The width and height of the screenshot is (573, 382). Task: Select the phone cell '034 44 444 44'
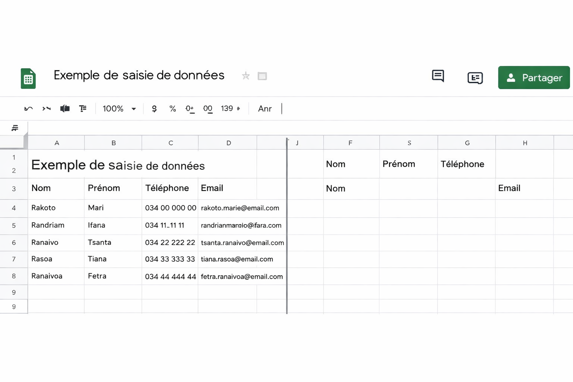[170, 276]
